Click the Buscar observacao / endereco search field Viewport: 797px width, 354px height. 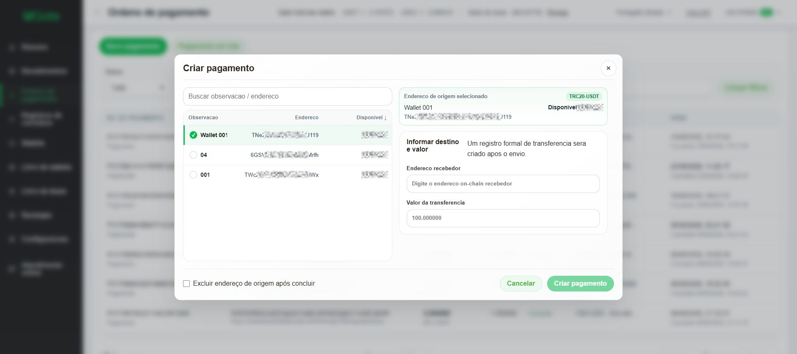[x=287, y=96]
